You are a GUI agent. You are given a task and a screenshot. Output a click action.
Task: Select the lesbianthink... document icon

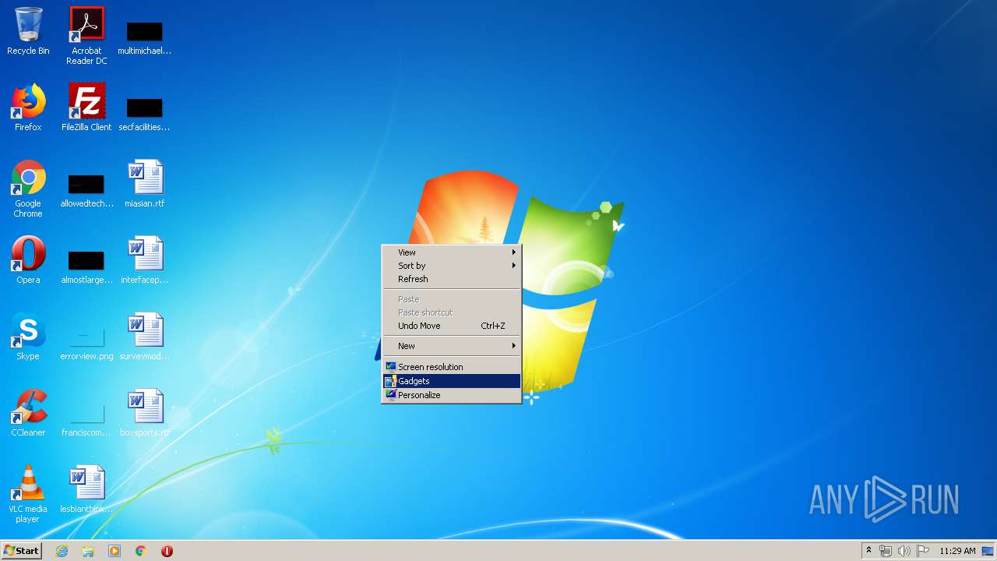pyautogui.click(x=86, y=489)
